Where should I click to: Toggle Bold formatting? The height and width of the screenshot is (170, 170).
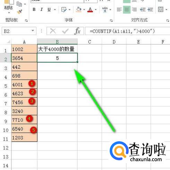point(34,9)
